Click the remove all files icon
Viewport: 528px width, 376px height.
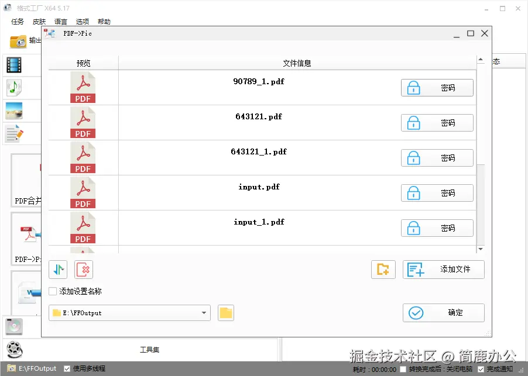[82, 269]
